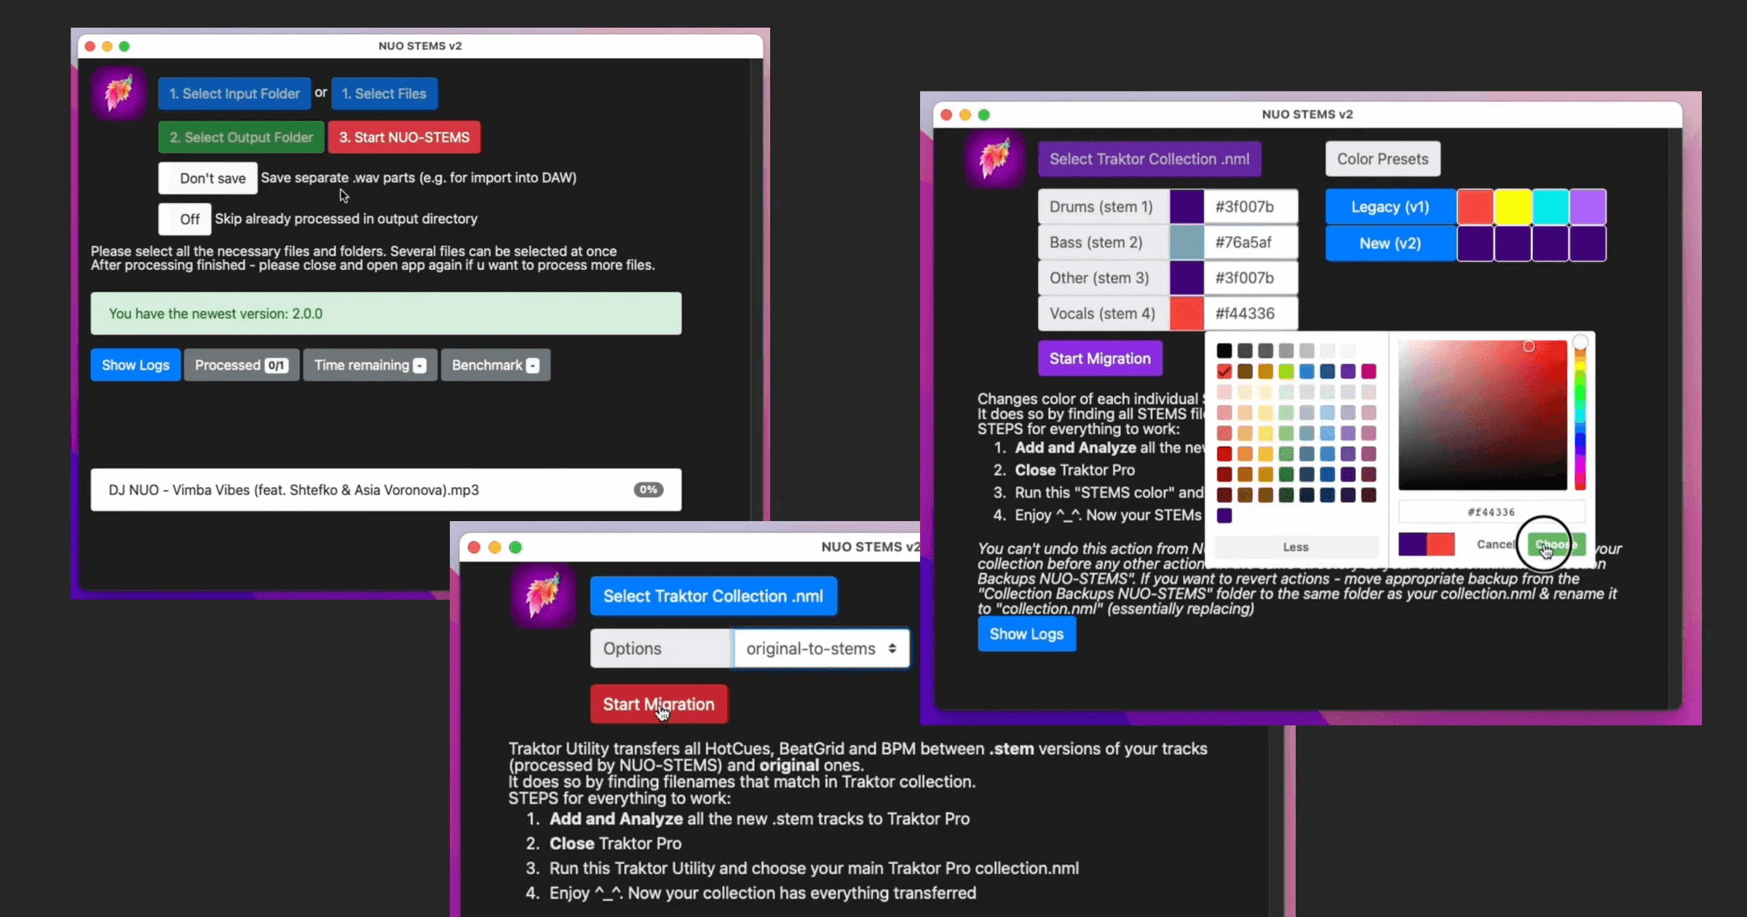Click the NUO flower logo in the Traktor Utility window
The image size is (1747, 917).
542,595
